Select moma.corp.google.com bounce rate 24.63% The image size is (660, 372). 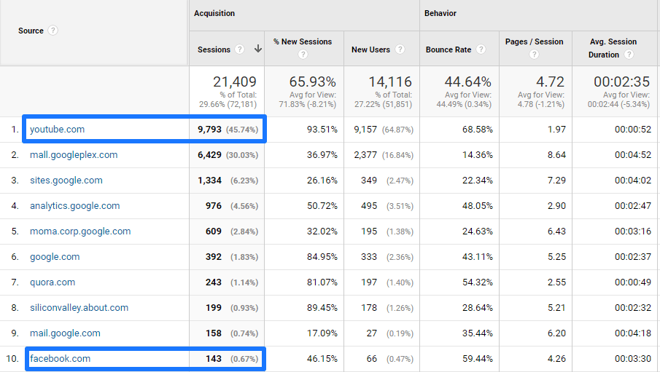coord(478,231)
